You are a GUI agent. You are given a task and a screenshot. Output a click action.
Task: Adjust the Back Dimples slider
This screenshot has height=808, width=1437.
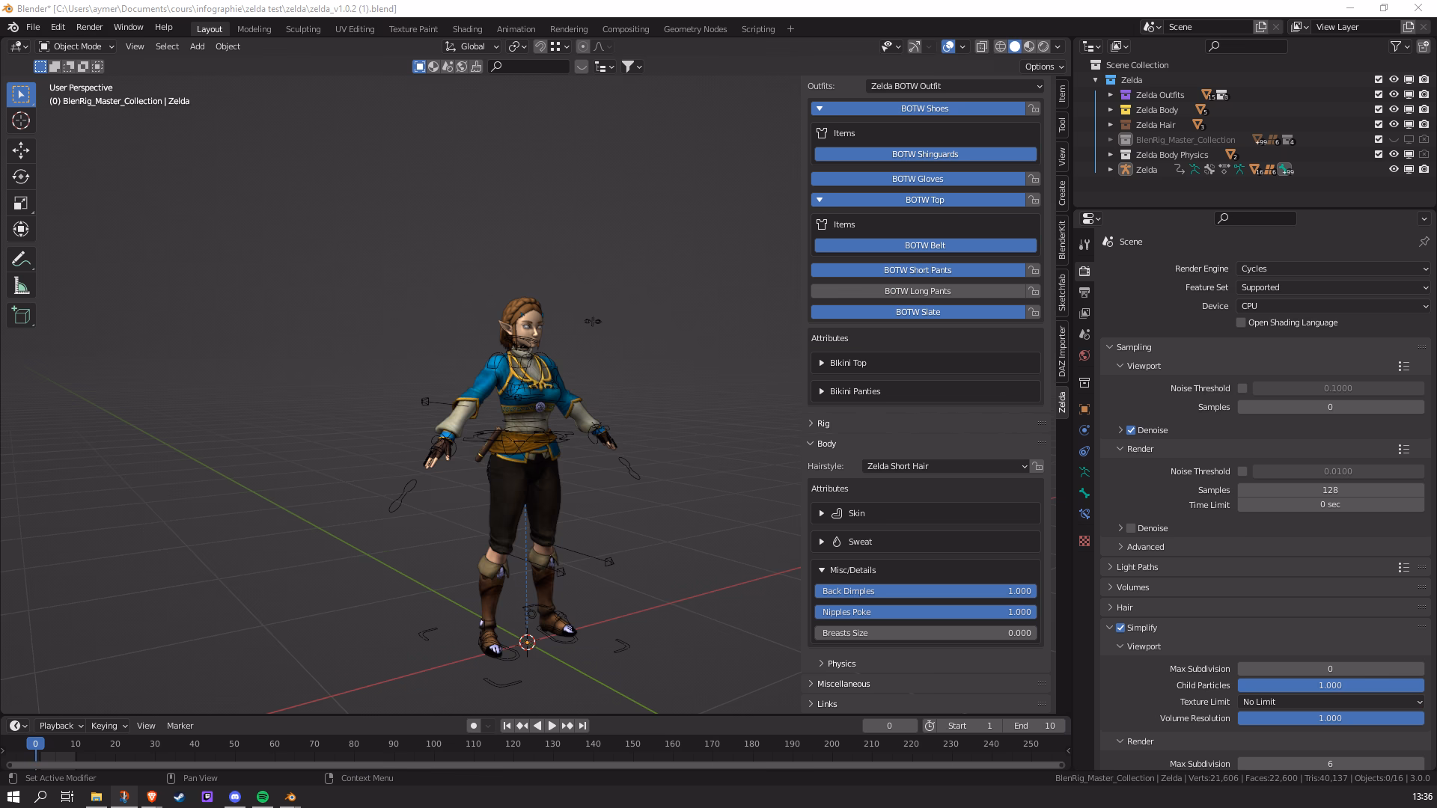(x=925, y=591)
